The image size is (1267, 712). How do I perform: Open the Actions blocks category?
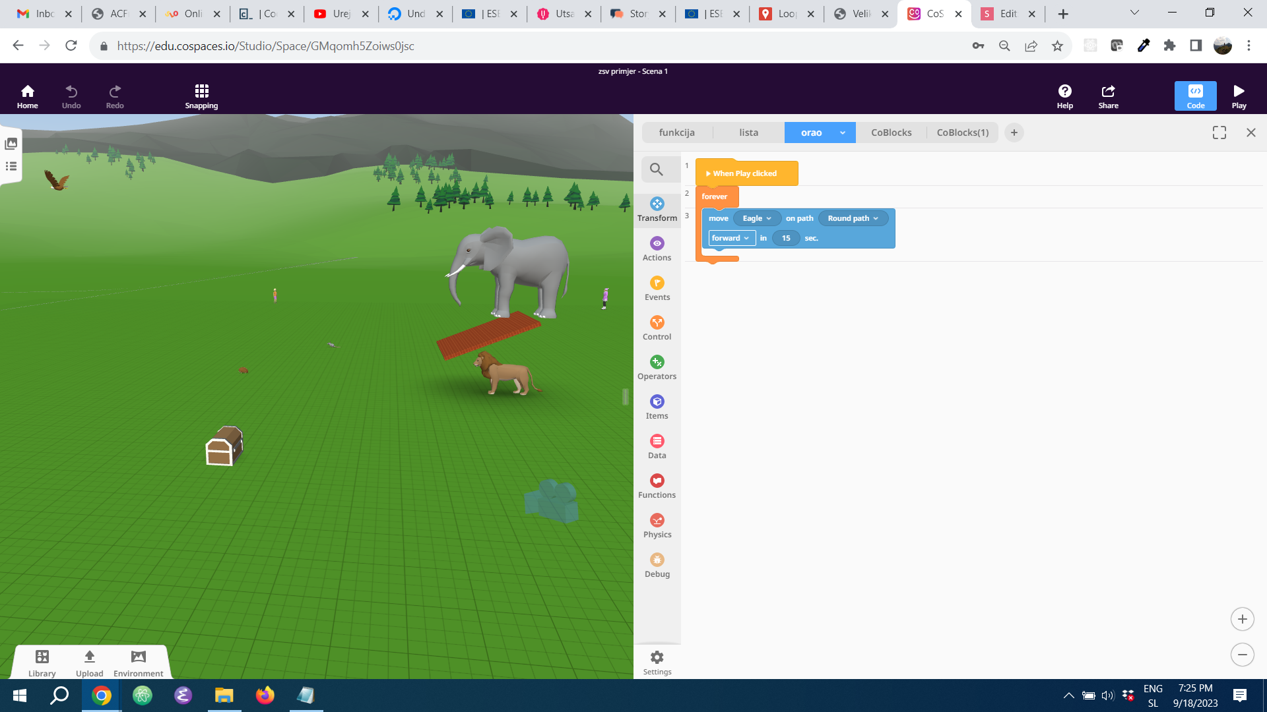(x=657, y=249)
